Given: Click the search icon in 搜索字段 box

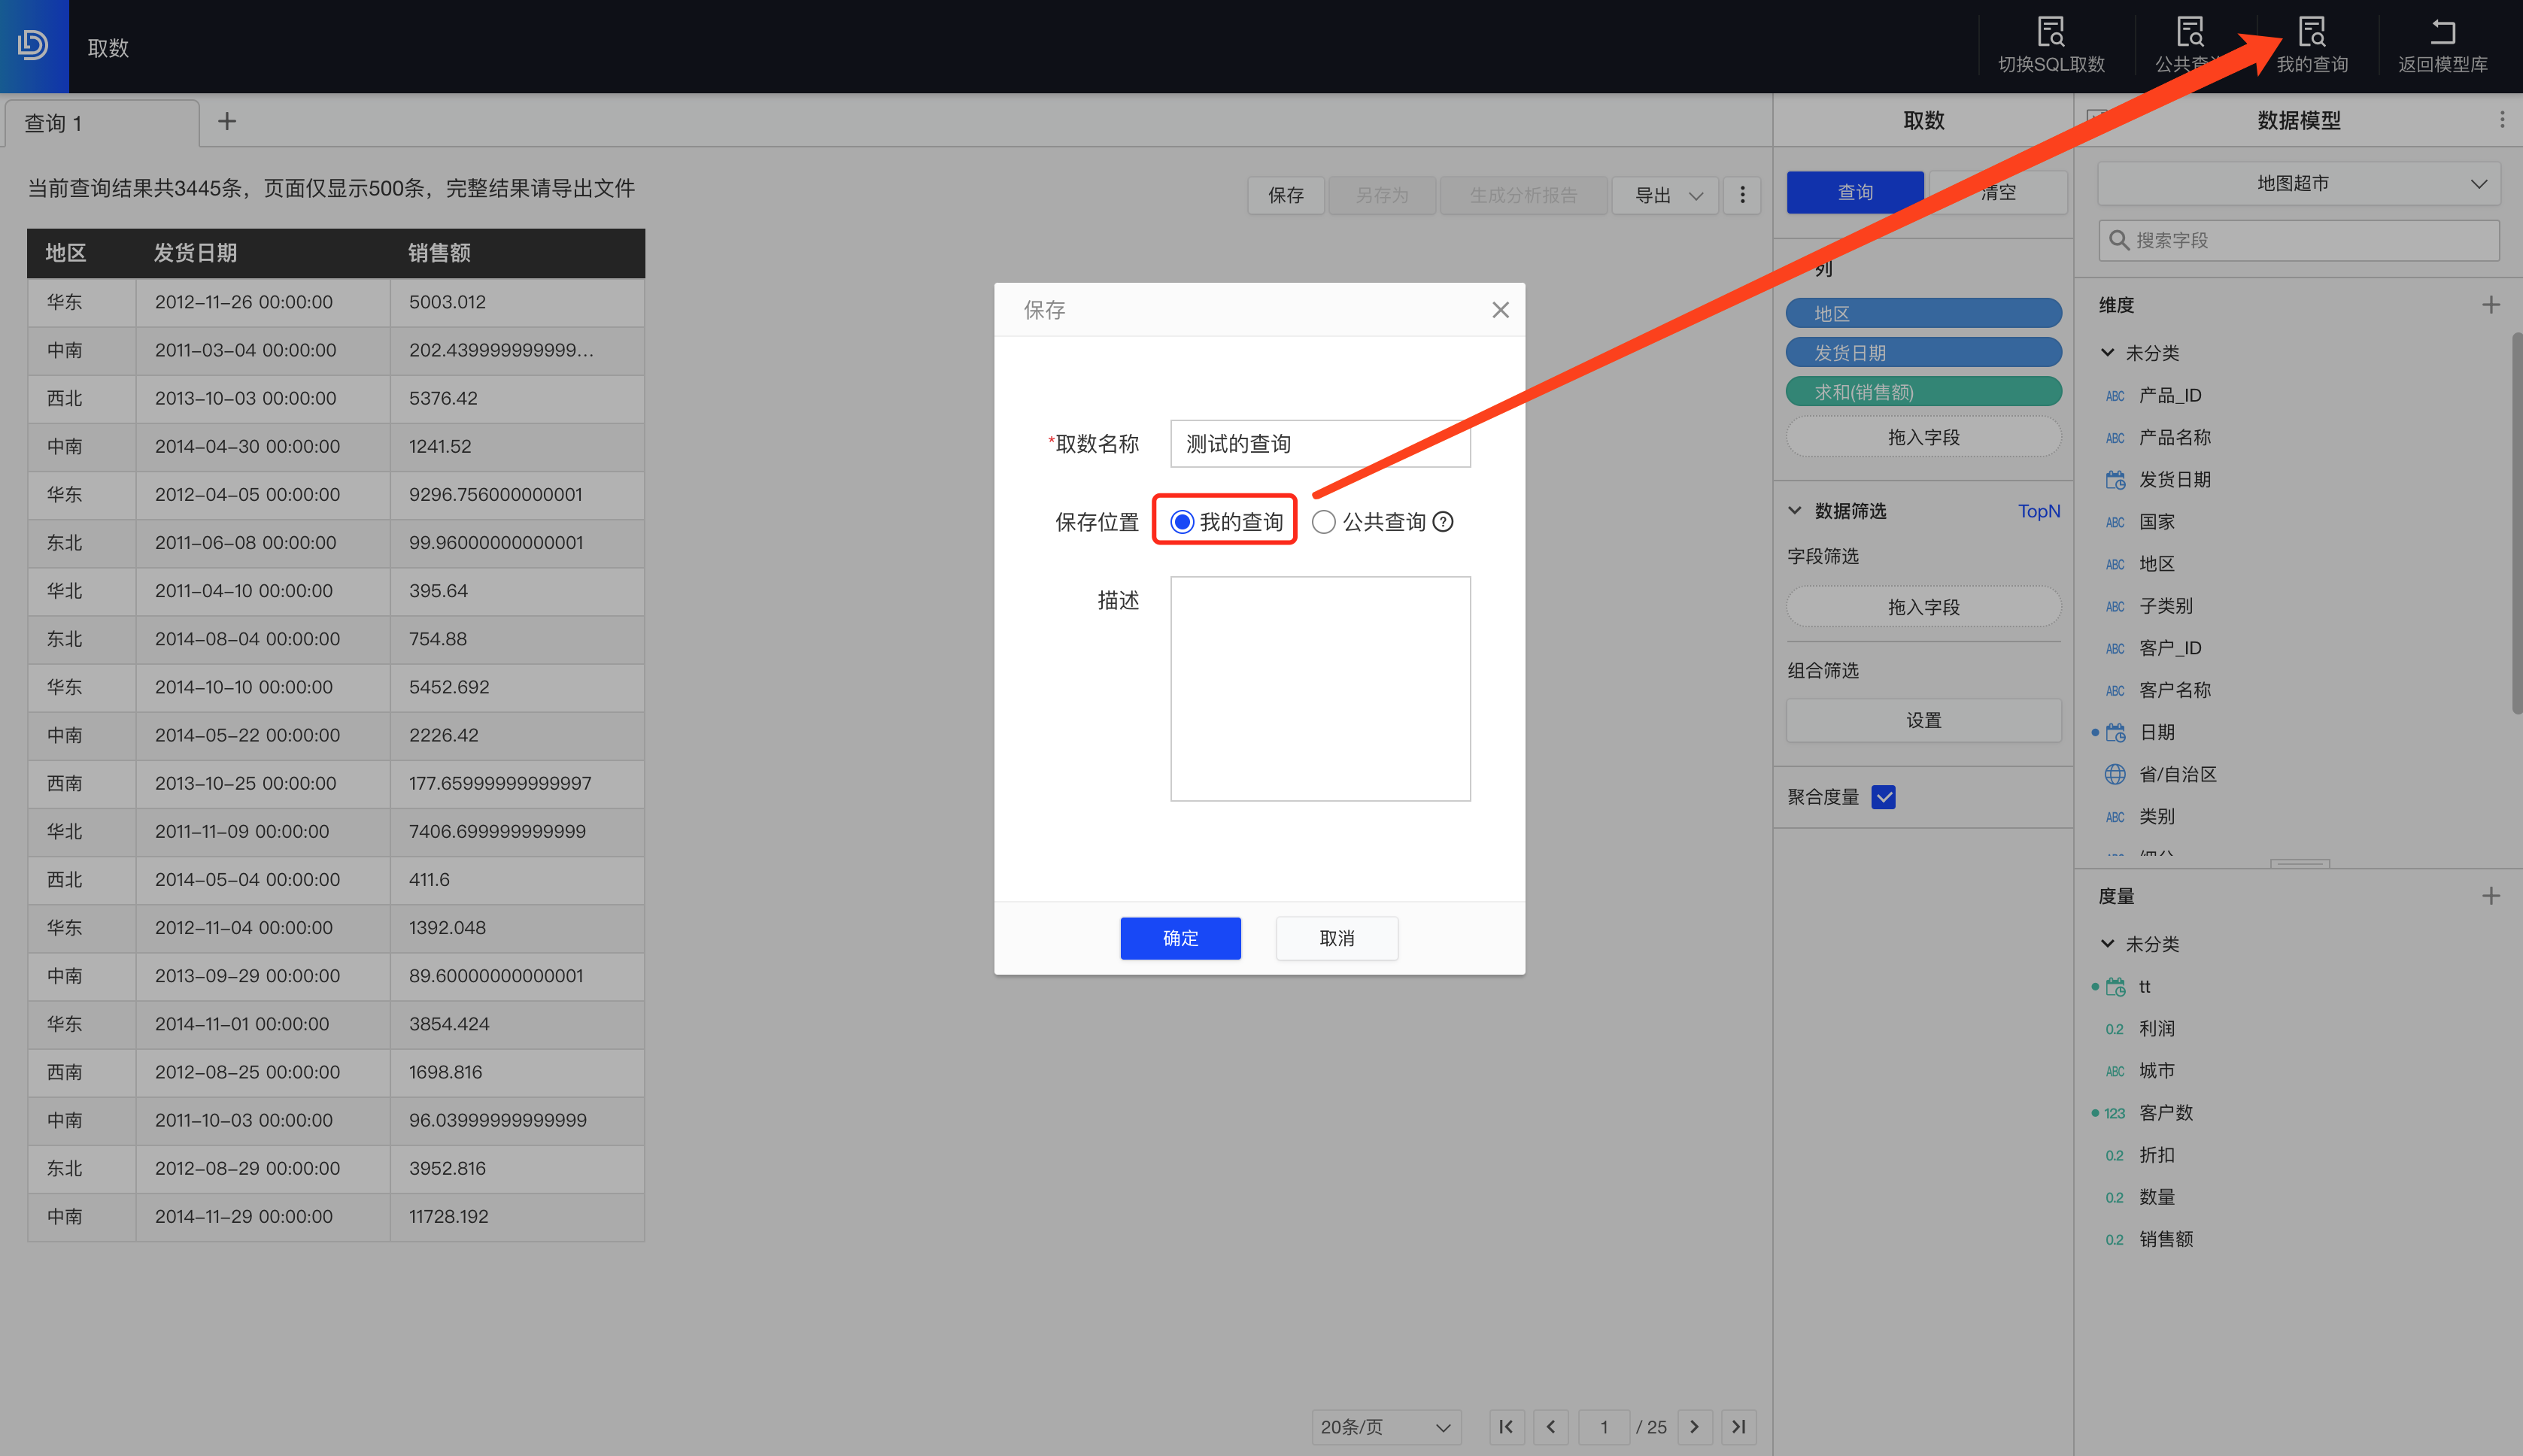Looking at the screenshot, I should 2118,240.
